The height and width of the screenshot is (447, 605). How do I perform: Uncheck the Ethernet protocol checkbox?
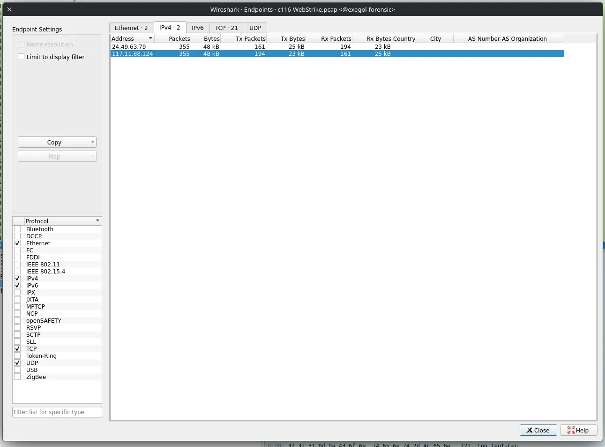click(x=17, y=243)
